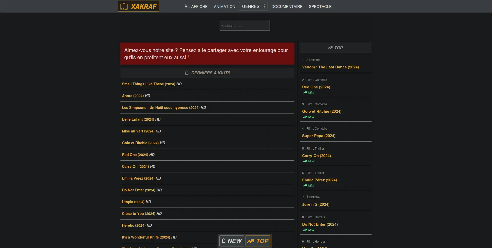
Task: Jump to TOP with the floating button
Action: pyautogui.click(x=258, y=241)
